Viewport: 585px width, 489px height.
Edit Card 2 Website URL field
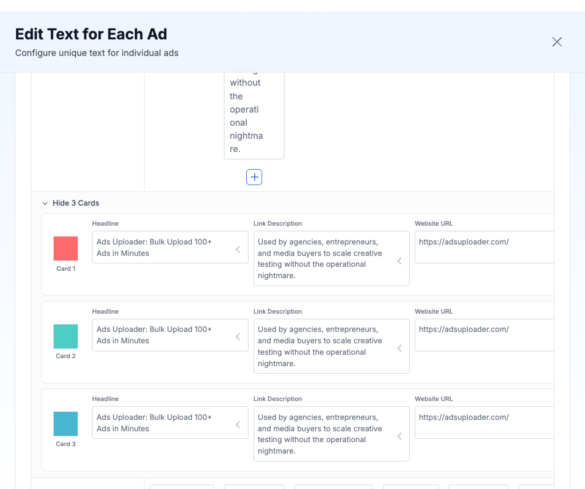[483, 335]
